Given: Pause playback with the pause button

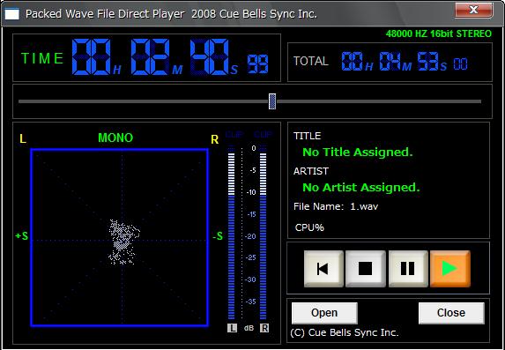Looking at the screenshot, I should [x=408, y=269].
